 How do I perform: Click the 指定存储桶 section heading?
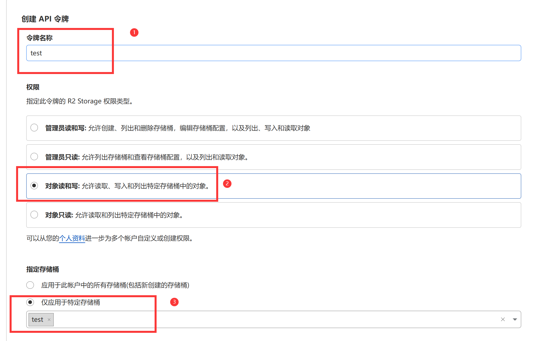43,269
